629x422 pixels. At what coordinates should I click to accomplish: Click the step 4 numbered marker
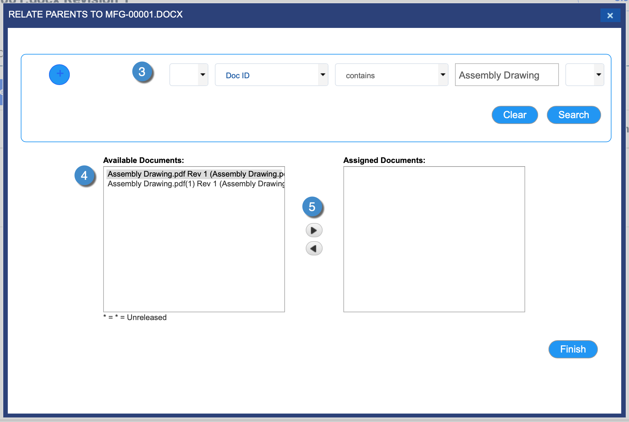coord(84,176)
